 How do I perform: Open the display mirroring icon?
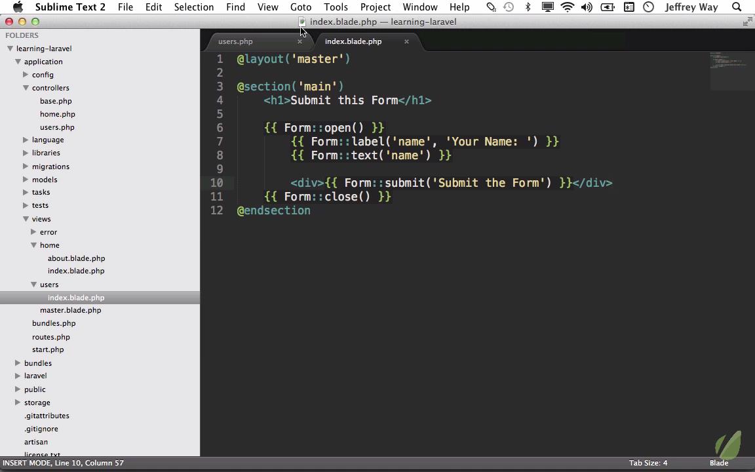(547, 7)
